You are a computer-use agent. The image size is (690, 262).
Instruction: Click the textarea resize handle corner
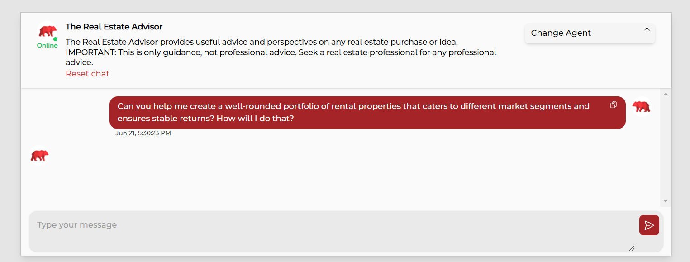(x=632, y=248)
